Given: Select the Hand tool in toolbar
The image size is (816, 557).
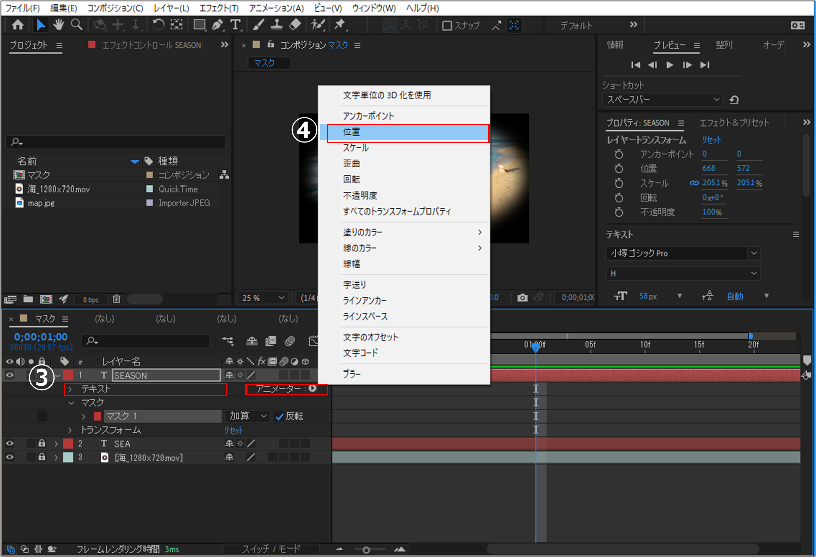Looking at the screenshot, I should [59, 25].
